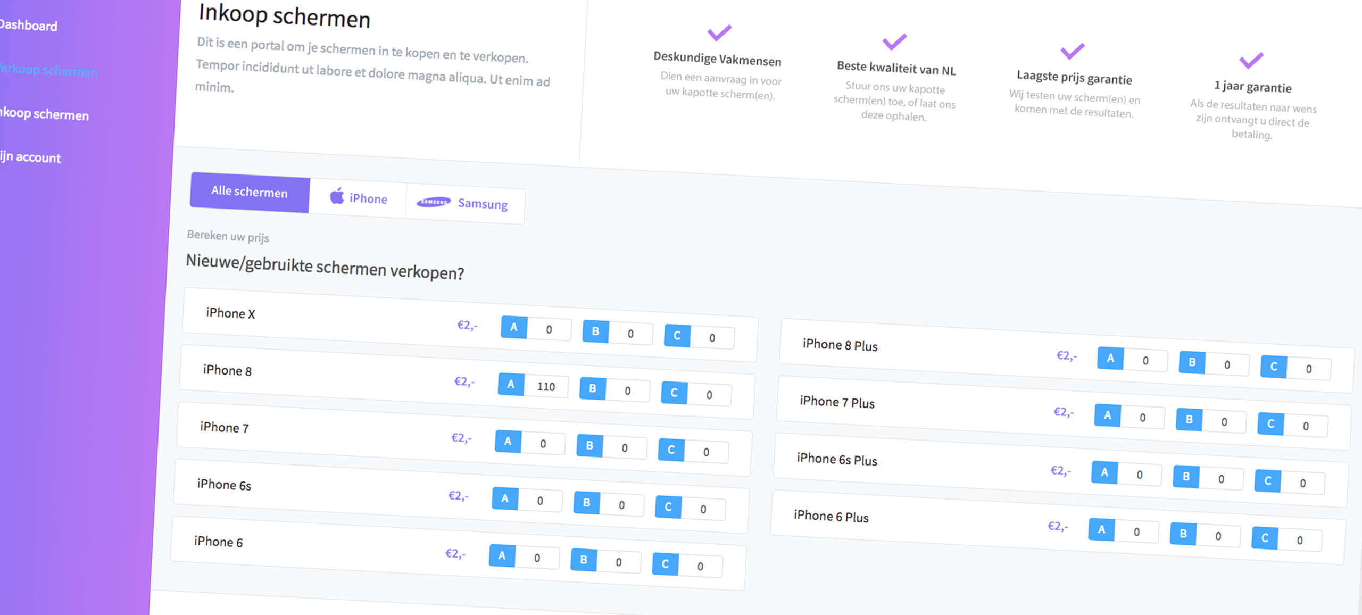Click the iPhone 6 Plus row label
This screenshot has height=615, width=1362.
(x=831, y=516)
